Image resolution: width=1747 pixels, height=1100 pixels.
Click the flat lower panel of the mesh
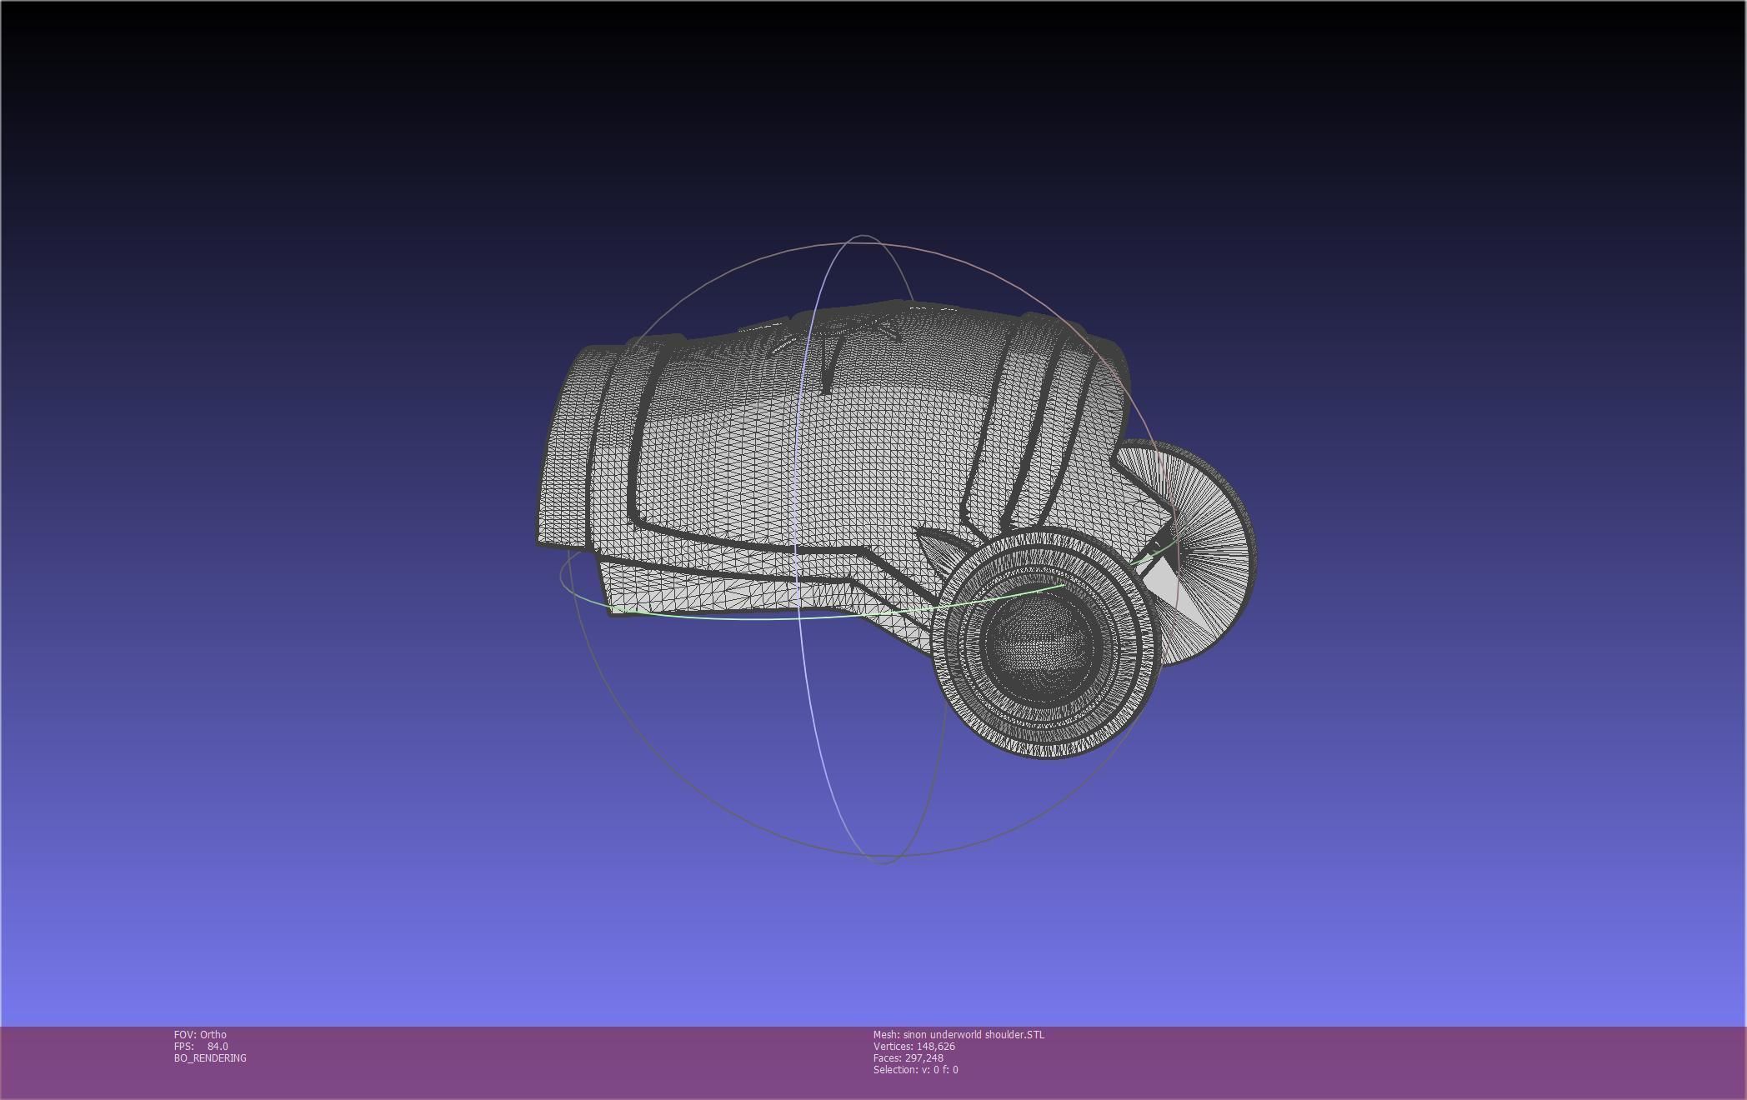pyautogui.click(x=708, y=590)
